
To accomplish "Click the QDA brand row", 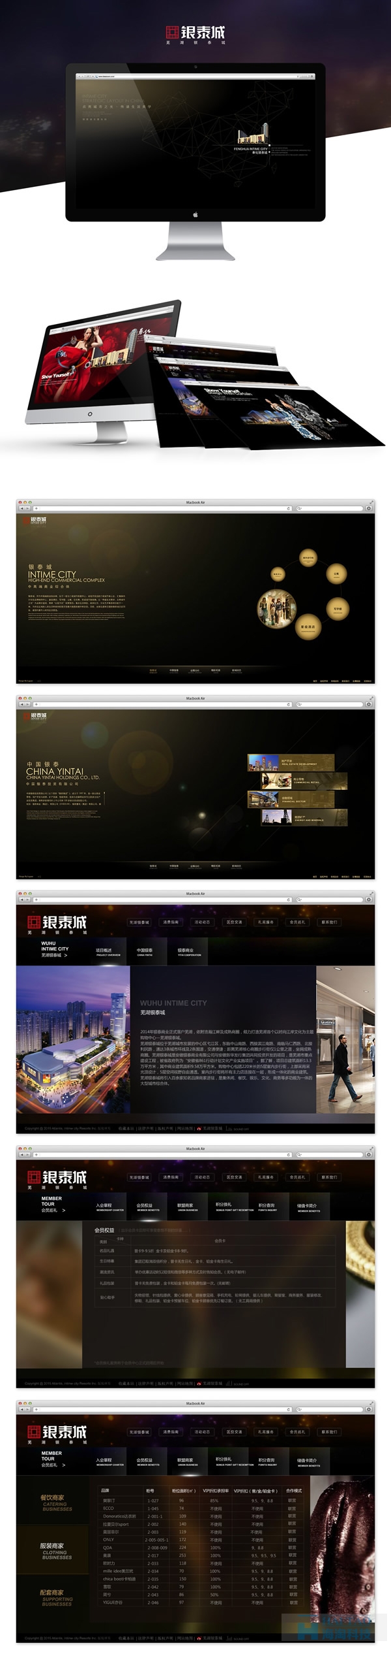I will coord(201,1548).
